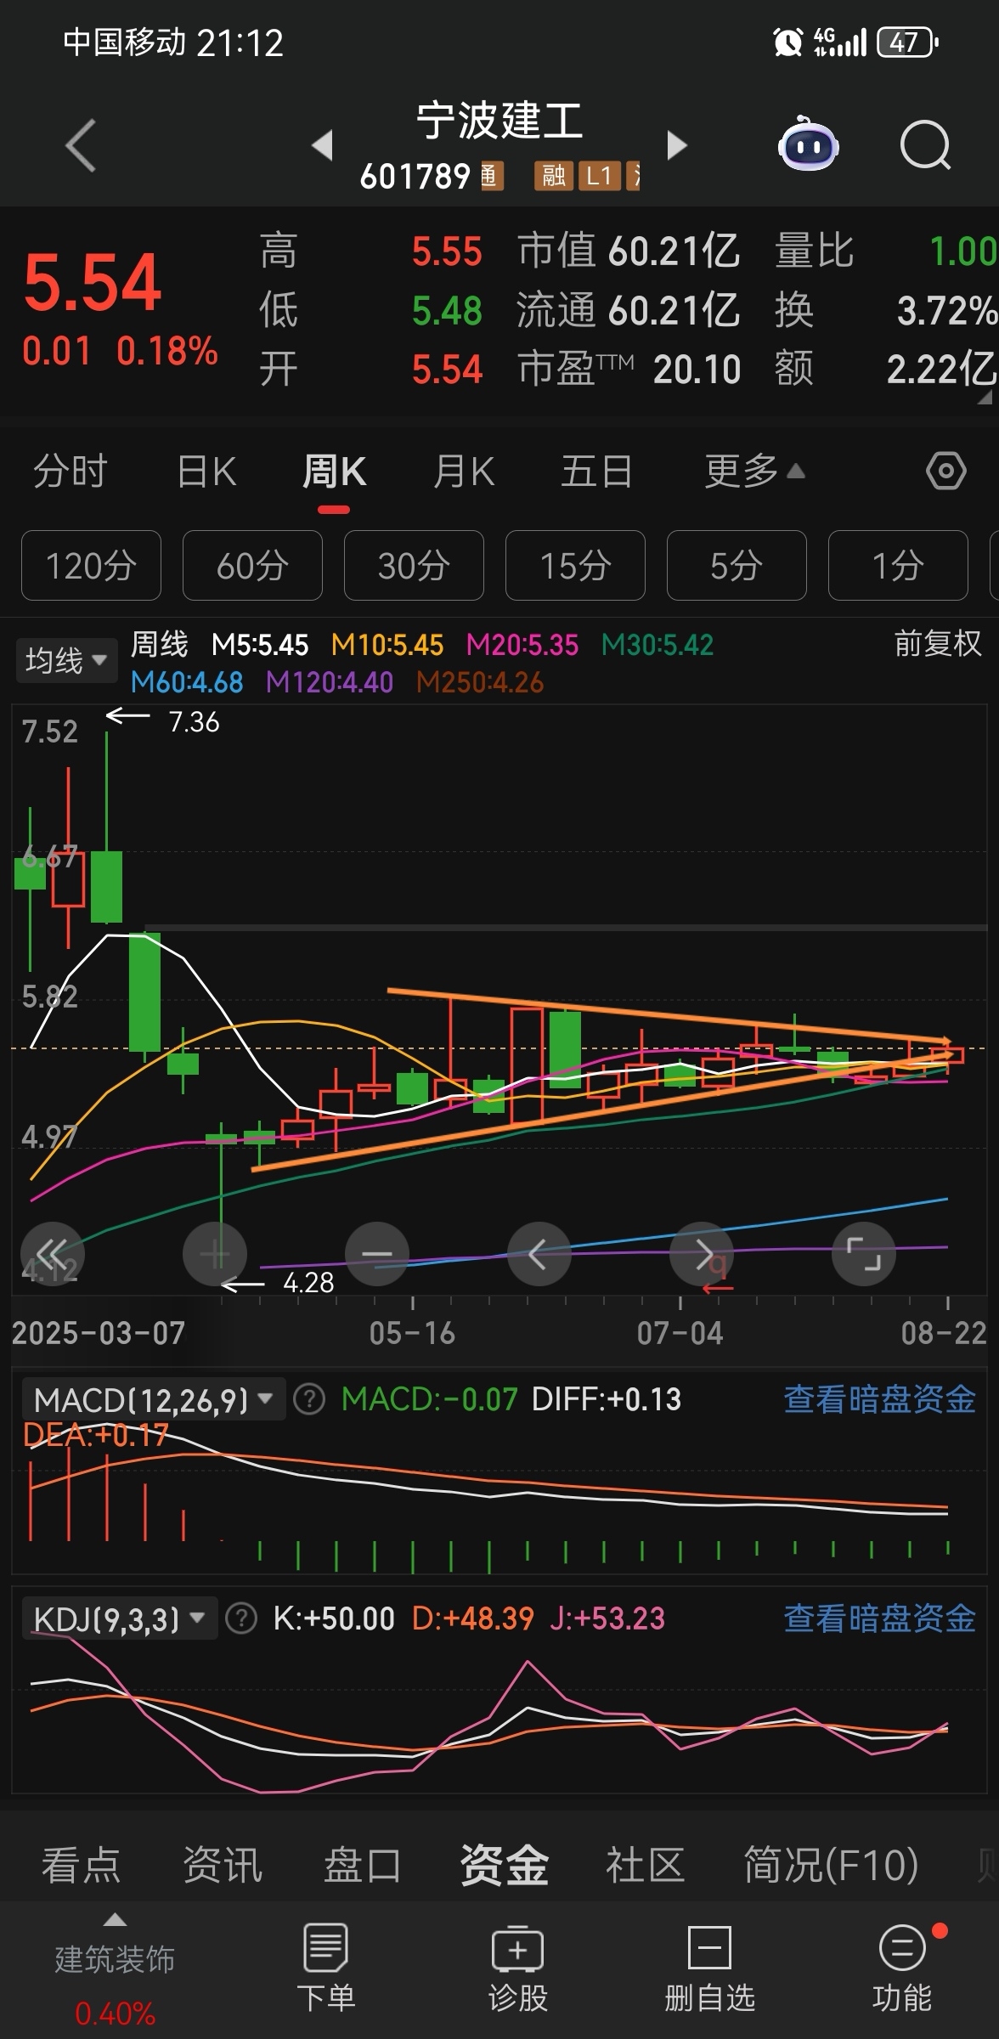The width and height of the screenshot is (999, 2039).
Task: Switch to 五日 tab
Action: 596,471
